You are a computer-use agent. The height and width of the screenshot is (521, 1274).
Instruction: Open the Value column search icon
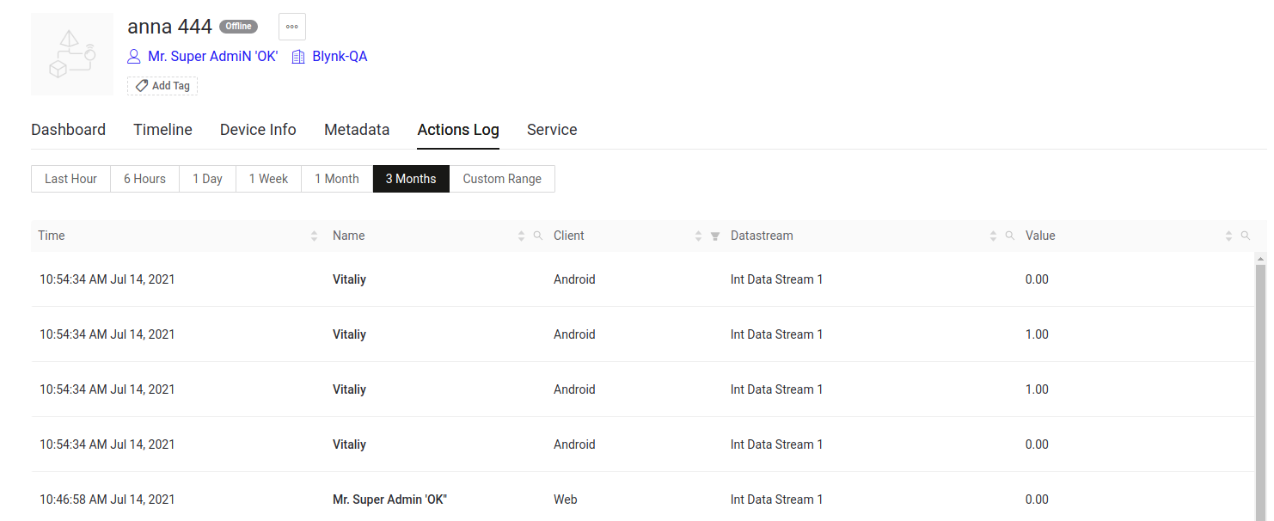click(1246, 236)
